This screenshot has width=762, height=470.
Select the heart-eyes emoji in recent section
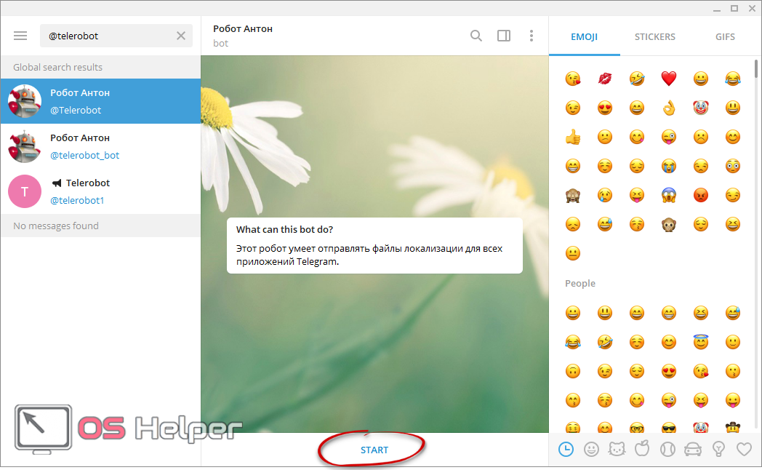604,108
